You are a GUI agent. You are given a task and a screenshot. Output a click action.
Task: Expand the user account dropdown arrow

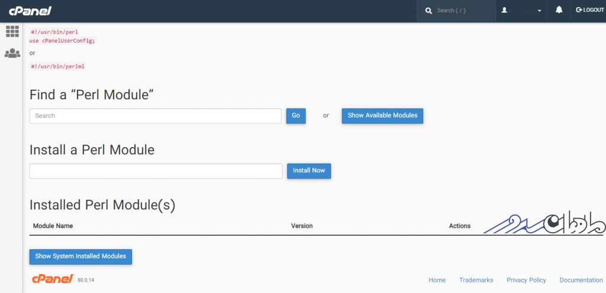click(x=540, y=11)
